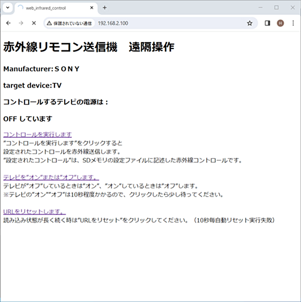The image size is (301, 302).
Task: Maximize the browser window
Action: click(276, 8)
